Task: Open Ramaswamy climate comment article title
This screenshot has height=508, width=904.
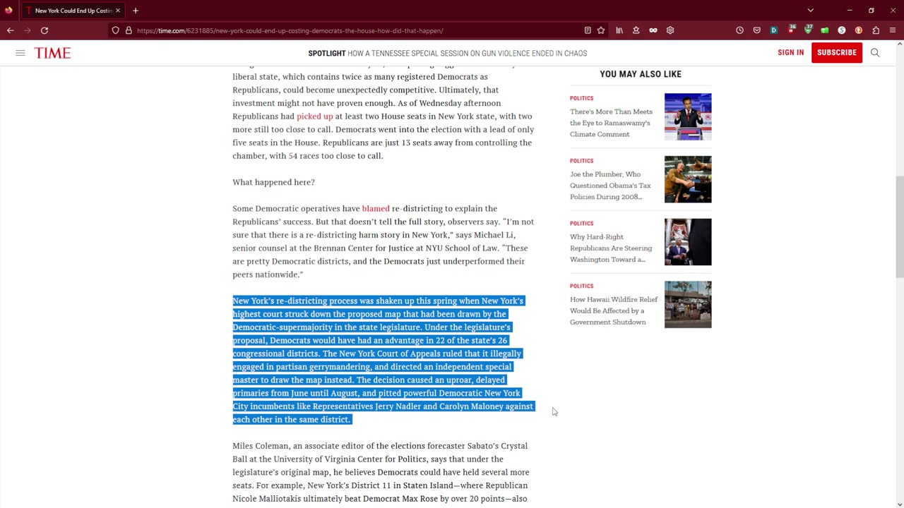Action: tap(612, 123)
